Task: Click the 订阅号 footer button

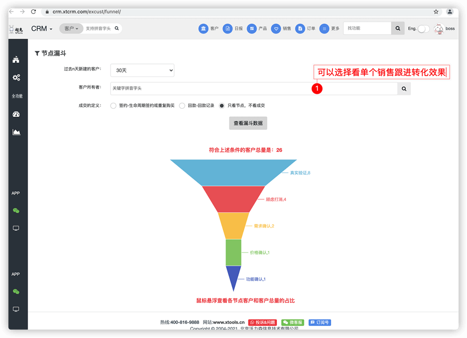Action: click(x=319, y=323)
